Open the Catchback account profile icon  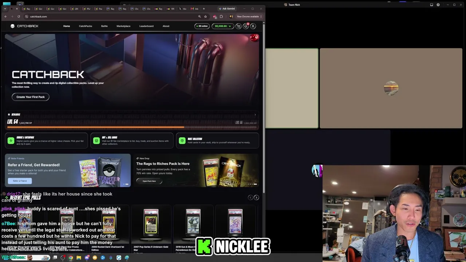[x=253, y=26]
